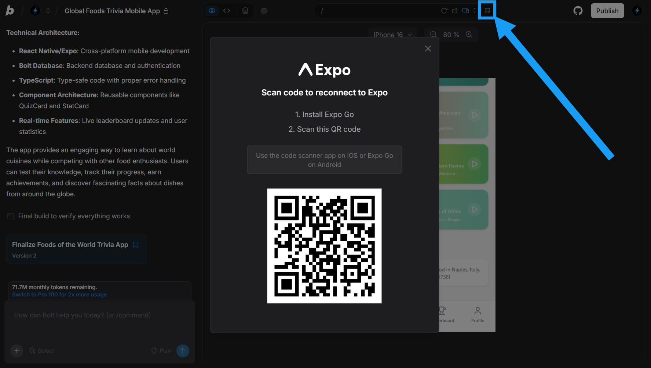Click the TypeScript bullet text

click(x=102, y=80)
